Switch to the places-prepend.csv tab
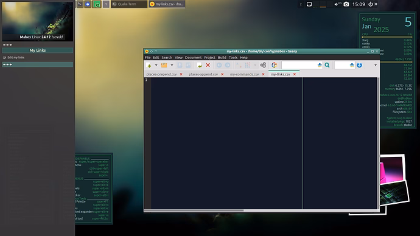This screenshot has height=236, width=420. [x=161, y=74]
